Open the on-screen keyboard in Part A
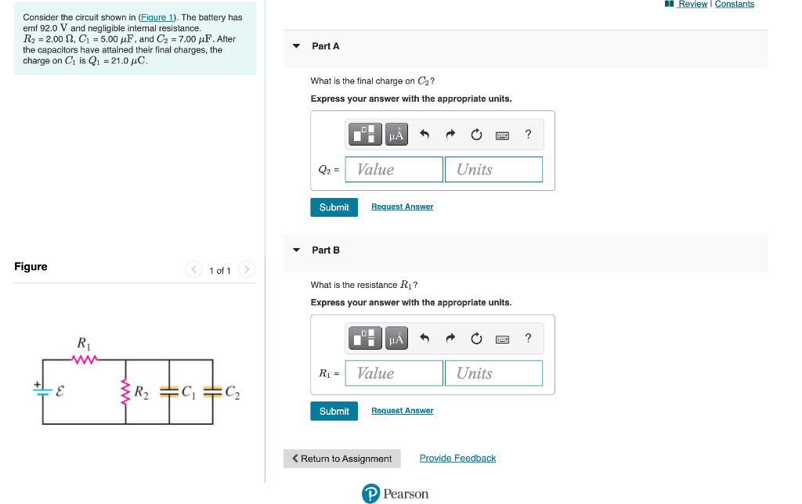 pos(501,134)
